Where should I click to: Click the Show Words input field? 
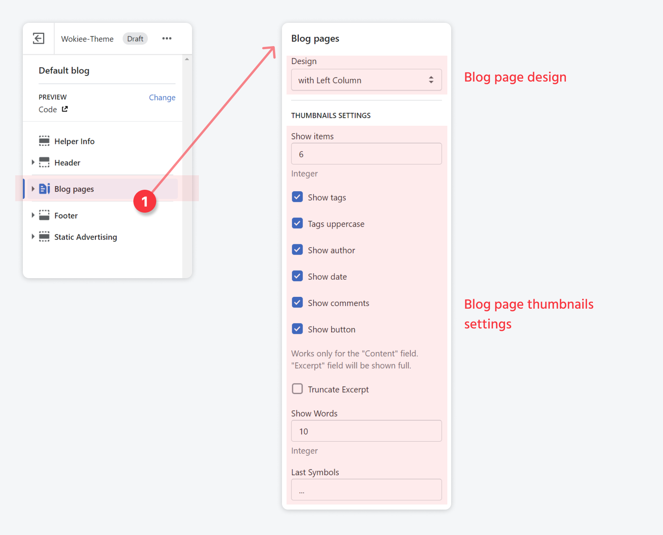click(x=366, y=431)
